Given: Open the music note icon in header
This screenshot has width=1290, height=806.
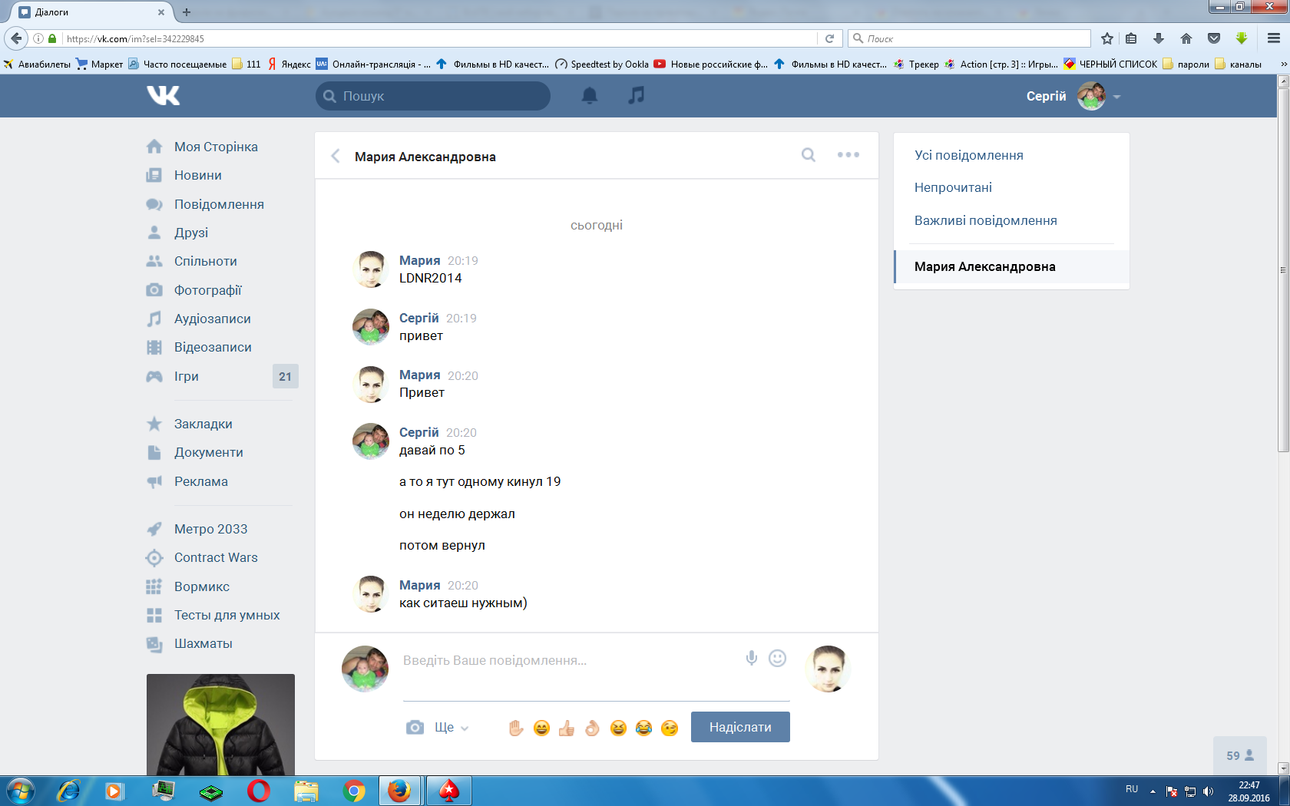Looking at the screenshot, I should [637, 95].
